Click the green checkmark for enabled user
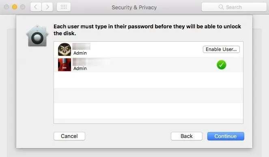The image size is (269, 157). tap(222, 65)
